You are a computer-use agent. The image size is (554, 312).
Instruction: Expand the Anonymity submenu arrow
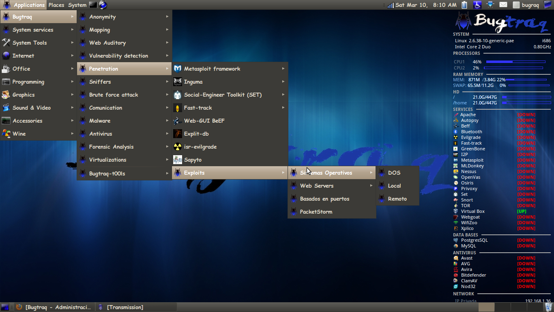tap(167, 17)
